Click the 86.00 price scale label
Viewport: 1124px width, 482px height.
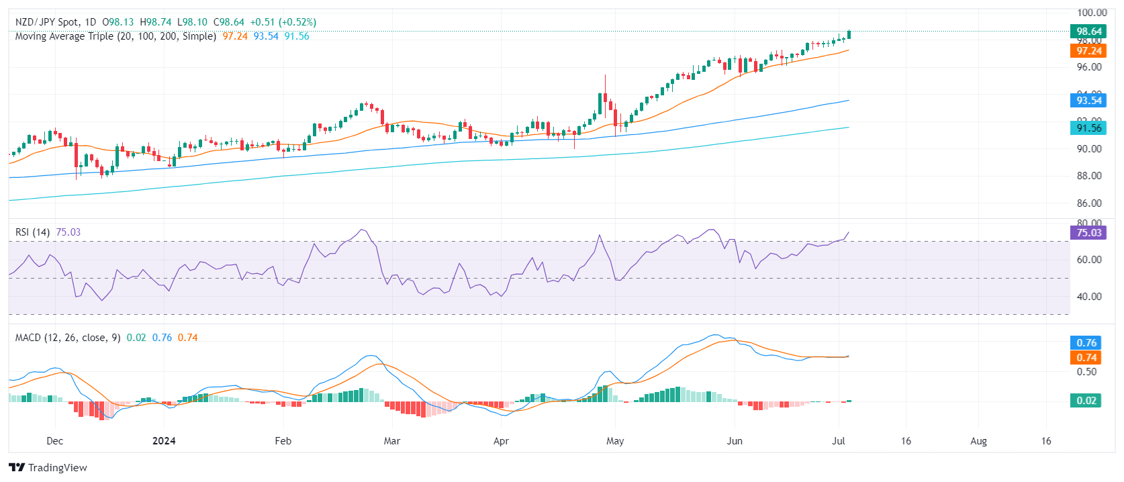coord(1089,203)
